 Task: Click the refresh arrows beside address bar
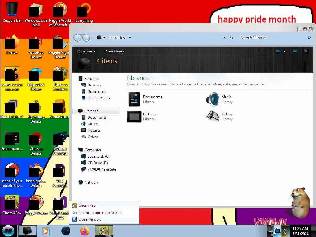[231, 38]
